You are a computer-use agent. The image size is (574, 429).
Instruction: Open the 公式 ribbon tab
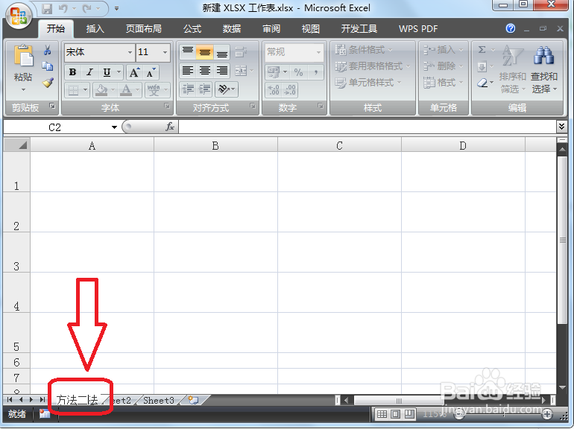click(x=192, y=28)
